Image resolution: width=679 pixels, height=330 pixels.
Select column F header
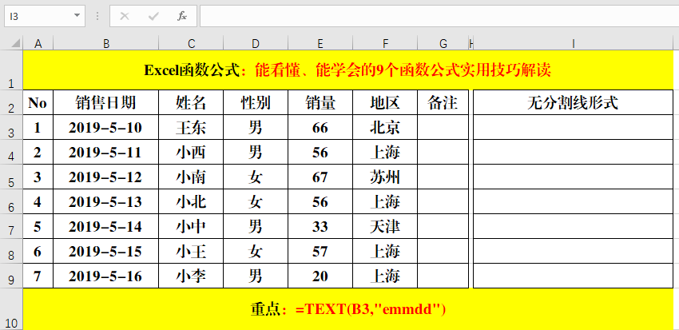click(x=385, y=43)
